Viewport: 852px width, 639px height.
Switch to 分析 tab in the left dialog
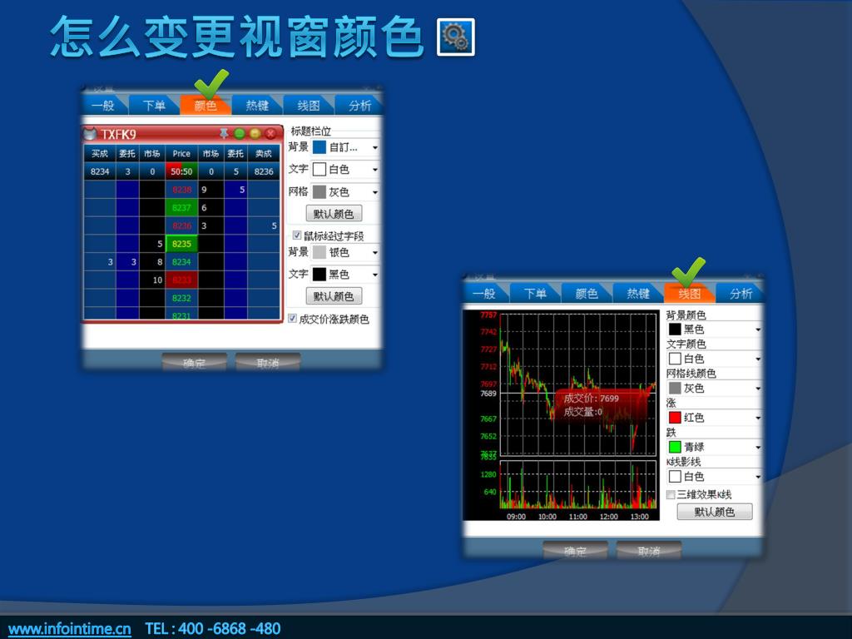point(359,105)
